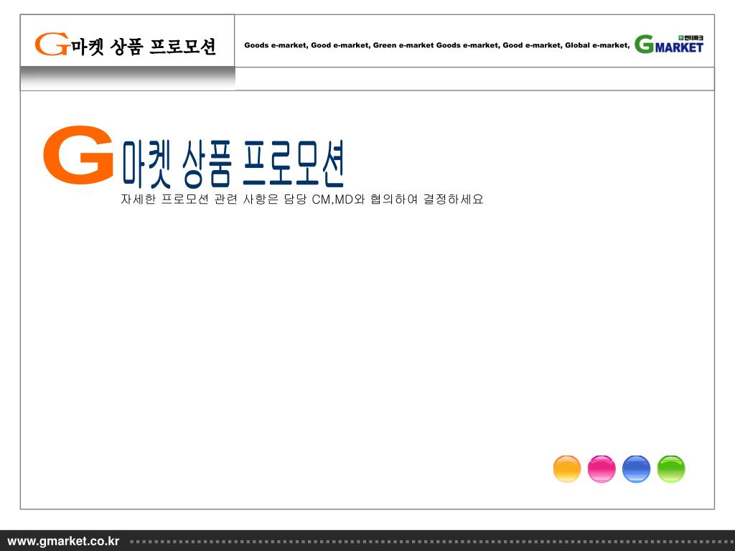Screen dimensions: 735x551
Task: Click the orange glossy ball
Action: 567,469
